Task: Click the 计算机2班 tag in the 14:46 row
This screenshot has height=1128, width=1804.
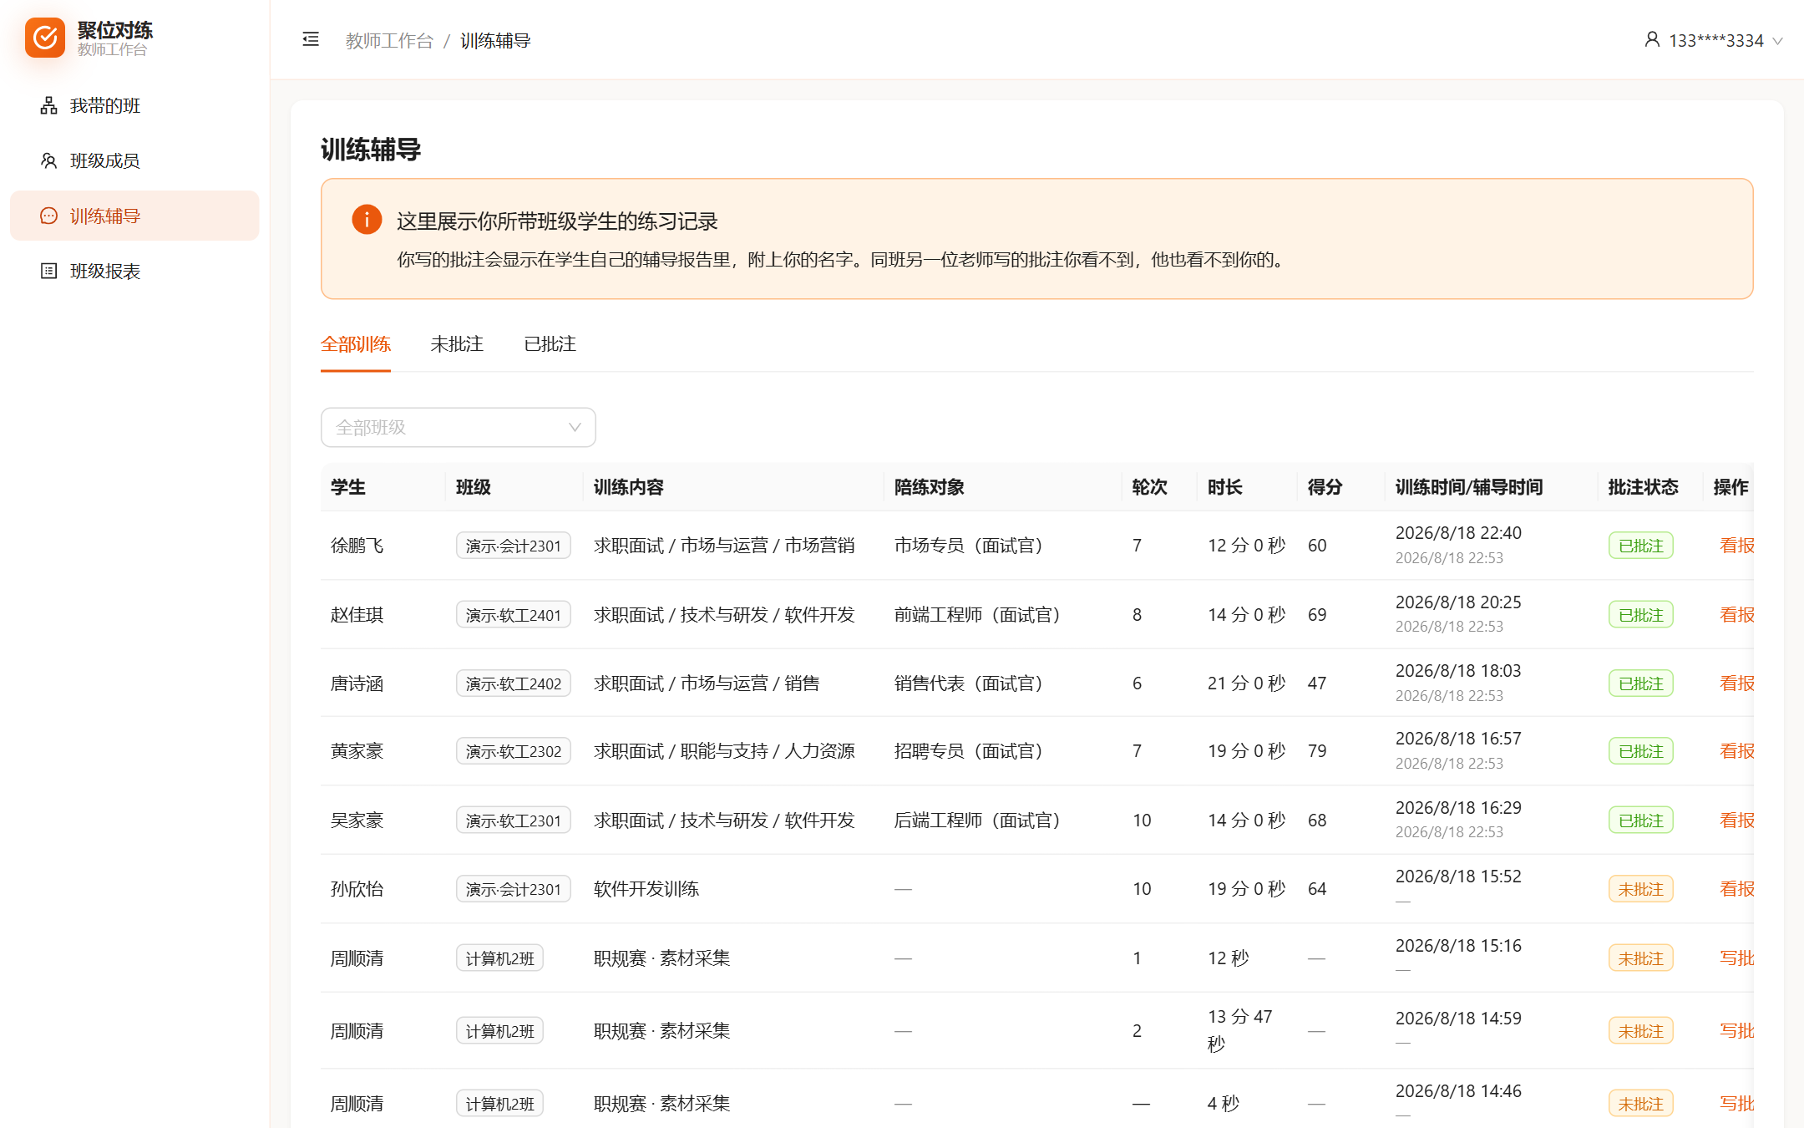Action: (499, 1104)
